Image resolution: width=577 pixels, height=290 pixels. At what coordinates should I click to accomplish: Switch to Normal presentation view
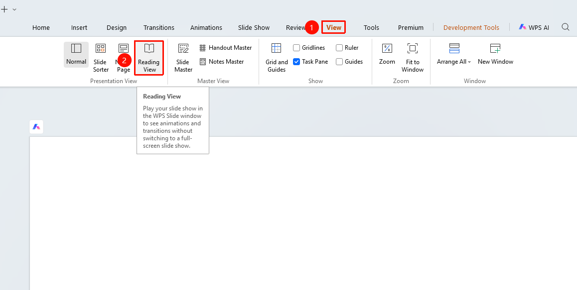coord(76,54)
